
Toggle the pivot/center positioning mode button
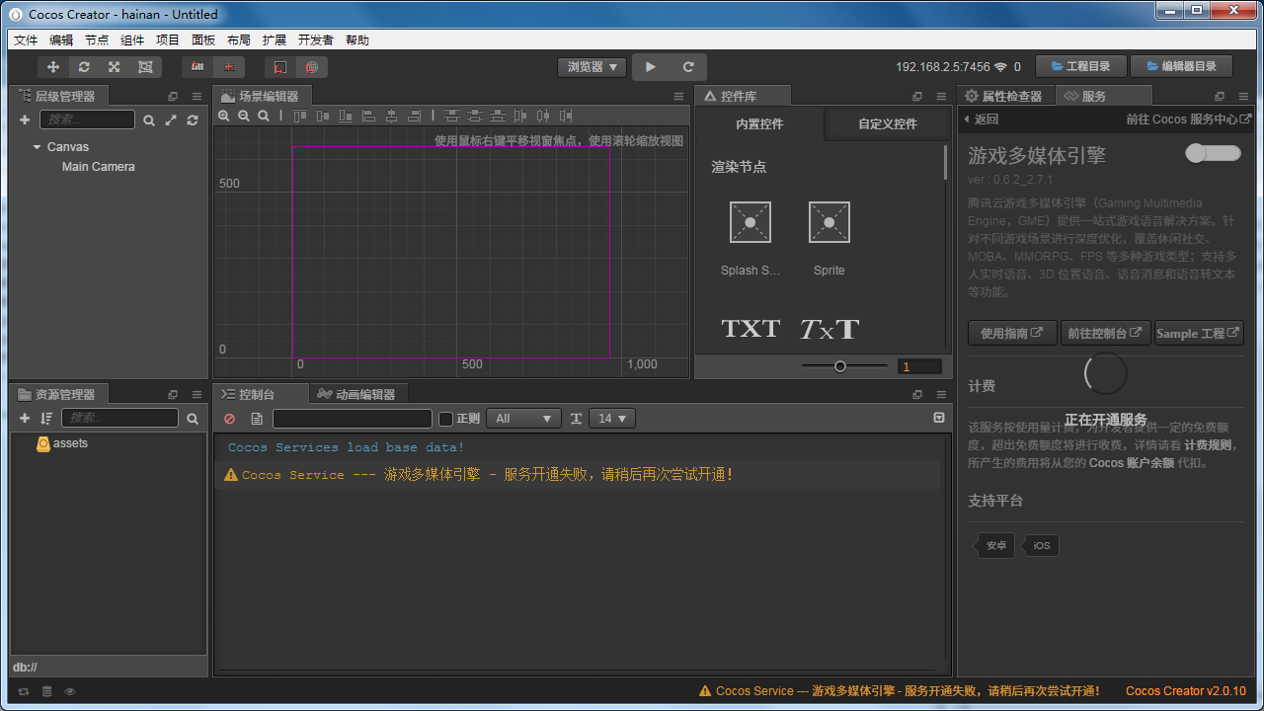[197, 67]
